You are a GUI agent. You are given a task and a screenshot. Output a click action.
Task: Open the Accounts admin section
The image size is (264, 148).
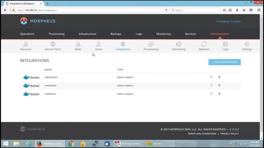(26, 46)
